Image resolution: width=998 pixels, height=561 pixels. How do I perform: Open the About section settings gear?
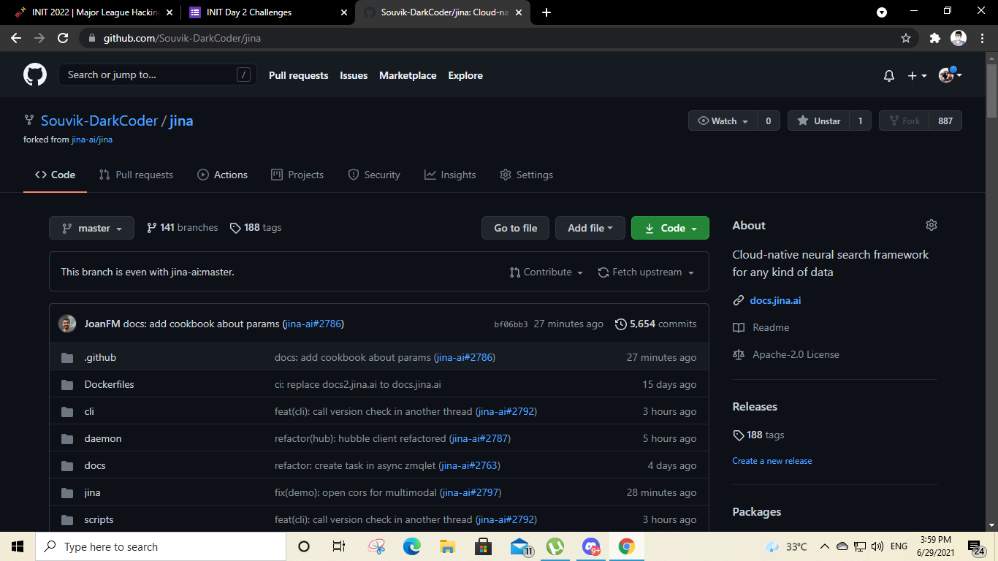point(931,225)
